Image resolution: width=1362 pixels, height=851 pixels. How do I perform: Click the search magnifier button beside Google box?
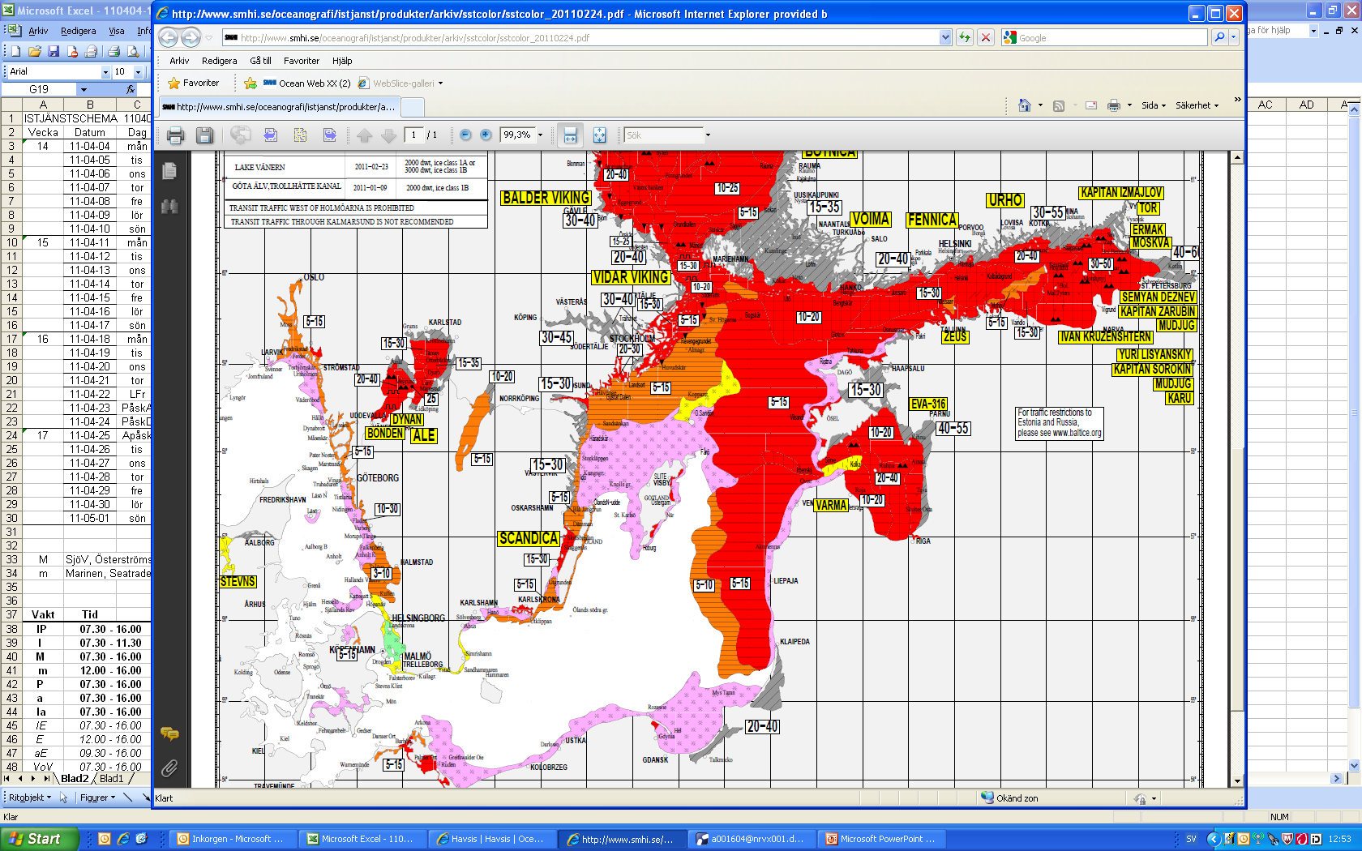click(x=1219, y=37)
